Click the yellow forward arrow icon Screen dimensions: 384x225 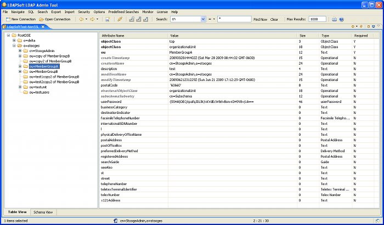coord(92,19)
